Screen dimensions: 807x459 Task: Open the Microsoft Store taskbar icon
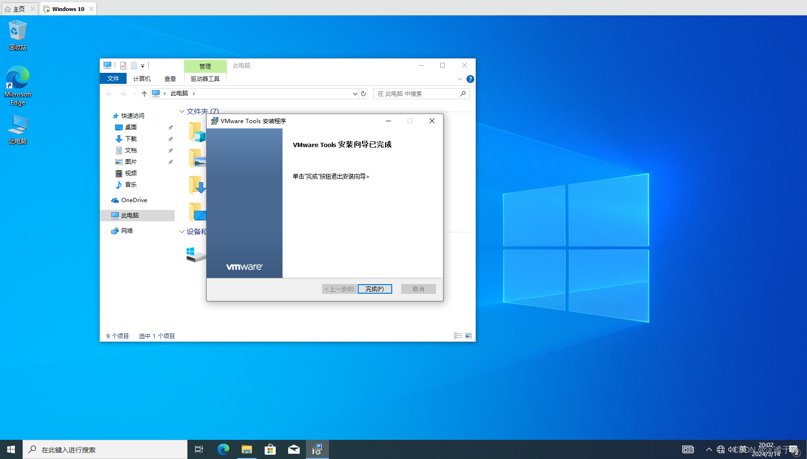click(270, 449)
